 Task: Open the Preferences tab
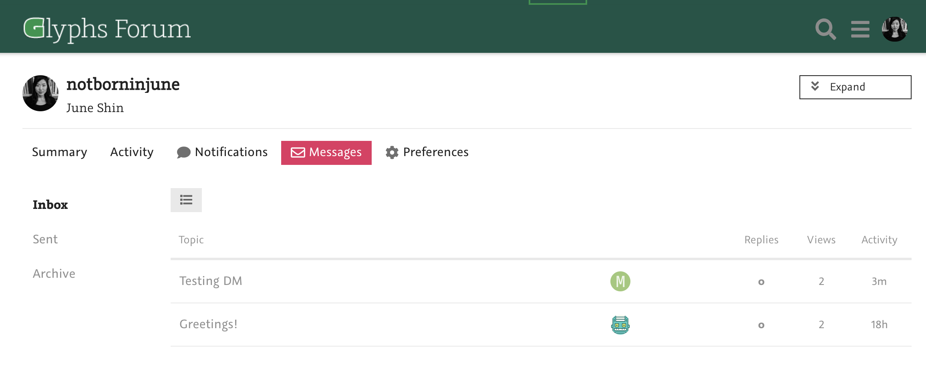(427, 152)
